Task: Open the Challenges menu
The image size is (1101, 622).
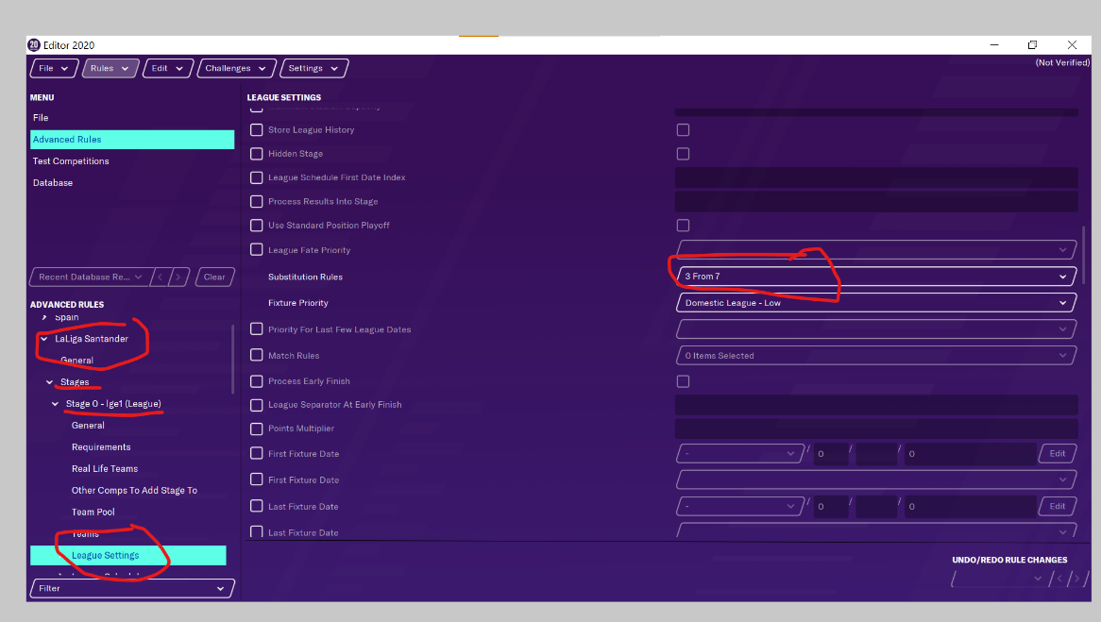Action: [x=236, y=68]
